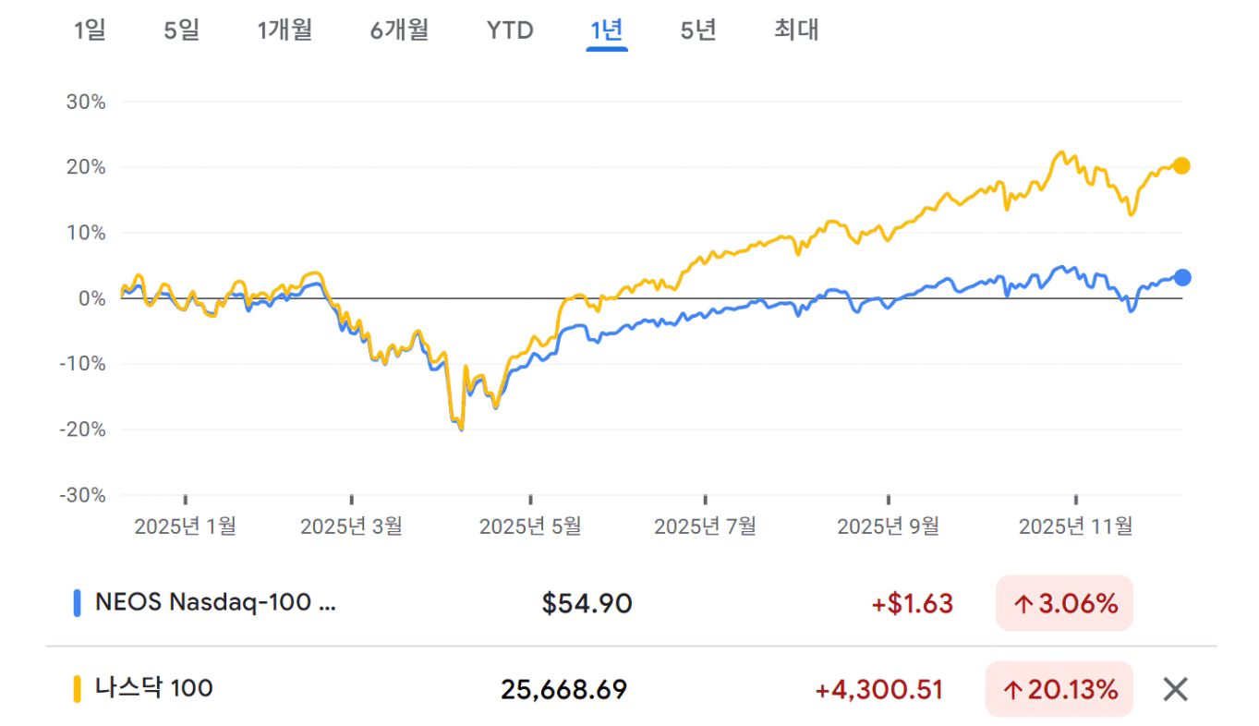Click the blue endpoint dot on chart
Viewport: 1259px width, 726px height.
coord(1181,277)
